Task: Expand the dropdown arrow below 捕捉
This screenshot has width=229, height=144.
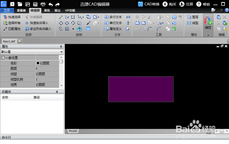Action: coord(208,35)
